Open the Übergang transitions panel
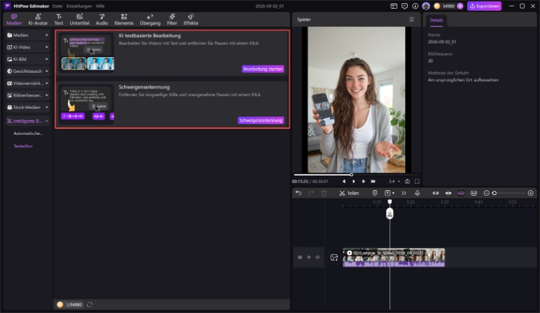Screen dimensions: 540x313 click(150, 20)
